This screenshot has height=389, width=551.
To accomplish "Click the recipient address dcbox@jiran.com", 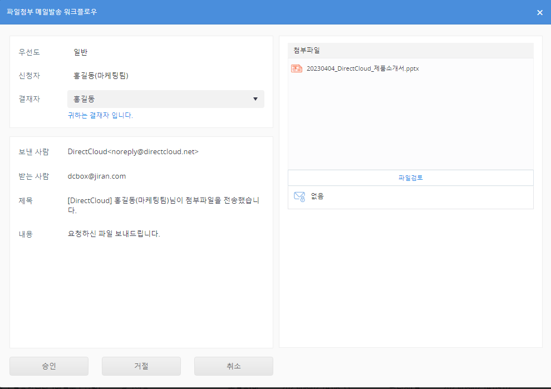I will [x=97, y=176].
